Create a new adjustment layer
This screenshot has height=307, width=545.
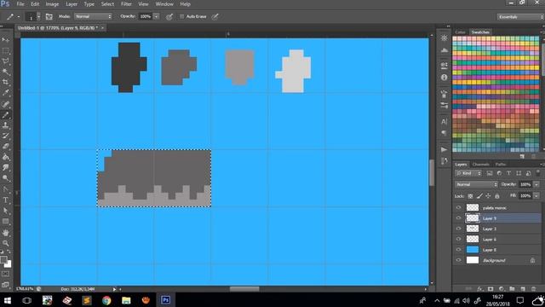coord(502,289)
